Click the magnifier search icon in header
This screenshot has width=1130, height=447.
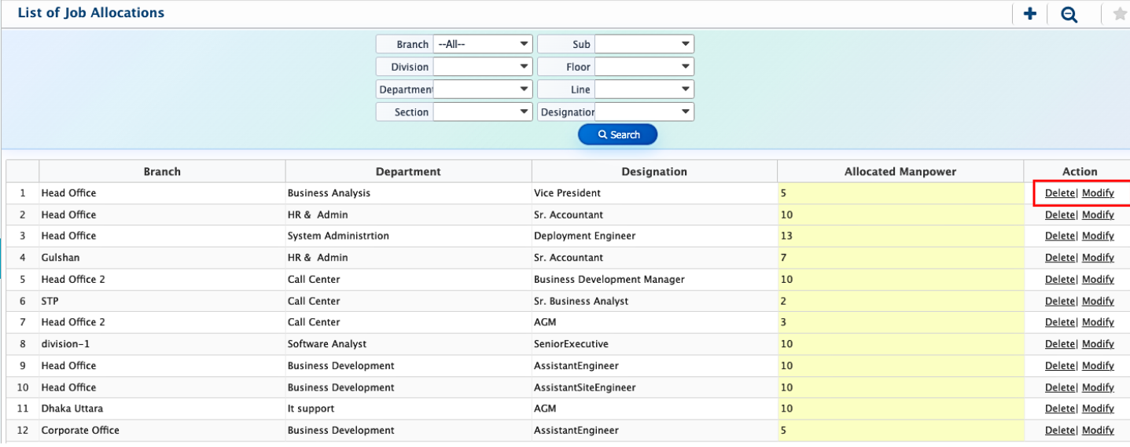point(1069,14)
